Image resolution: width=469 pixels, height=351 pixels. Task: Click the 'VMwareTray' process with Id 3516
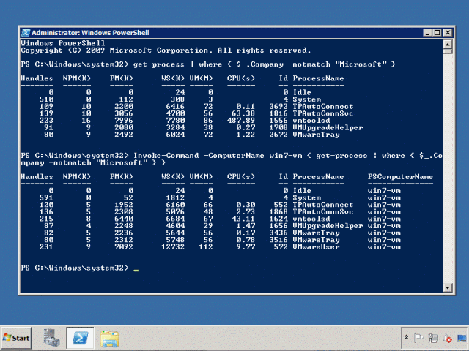(x=316, y=240)
